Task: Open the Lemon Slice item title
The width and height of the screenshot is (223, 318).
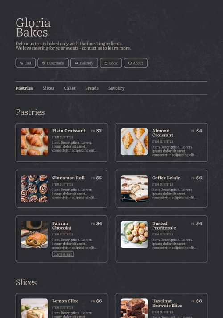Action: 65,301
